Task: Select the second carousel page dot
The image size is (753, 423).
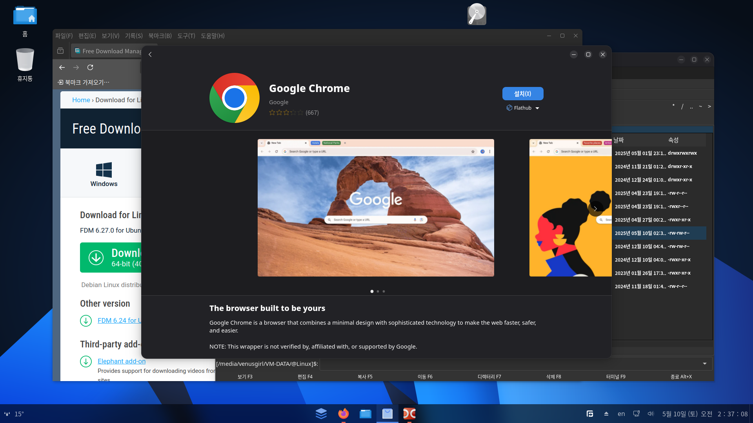Action: (x=378, y=291)
